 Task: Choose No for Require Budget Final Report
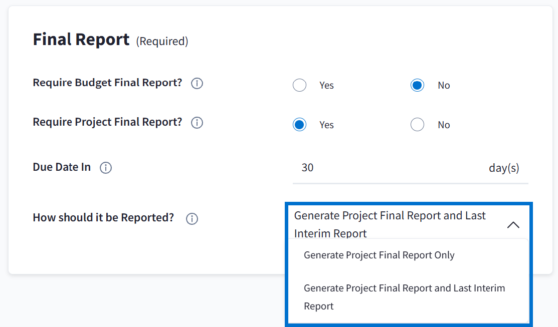coord(417,85)
